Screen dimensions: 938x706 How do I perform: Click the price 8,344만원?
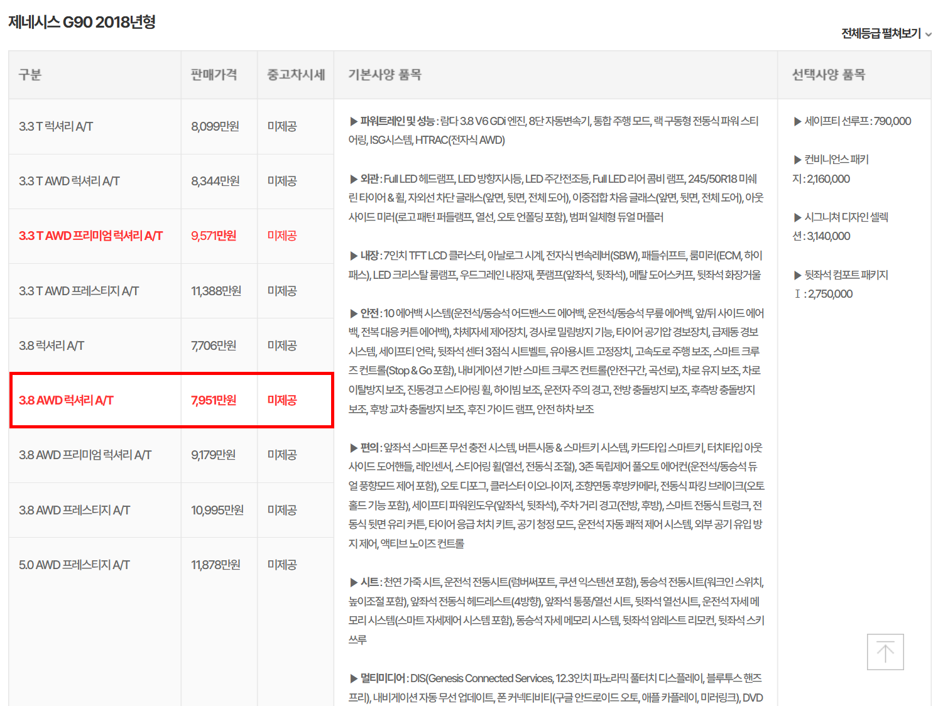(215, 182)
